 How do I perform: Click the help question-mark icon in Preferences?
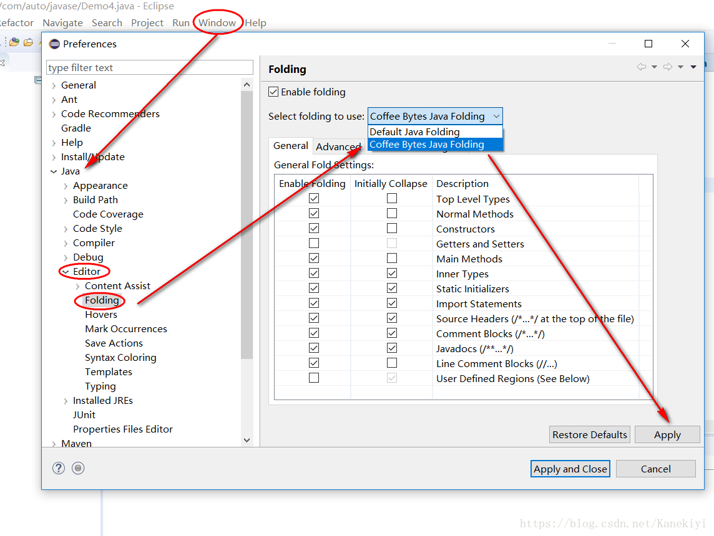click(x=58, y=468)
